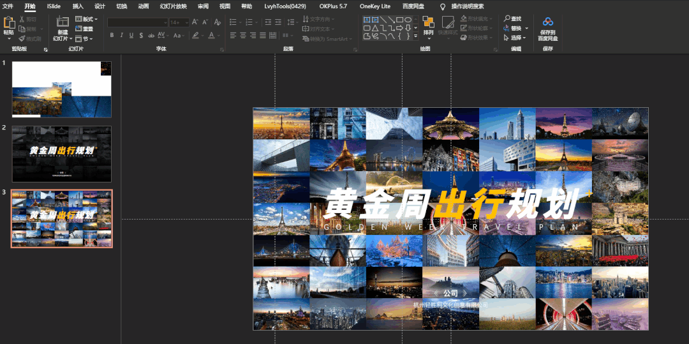Switch to the Insert (插入) tab
This screenshot has height=344, width=689.
pyautogui.click(x=78, y=6)
